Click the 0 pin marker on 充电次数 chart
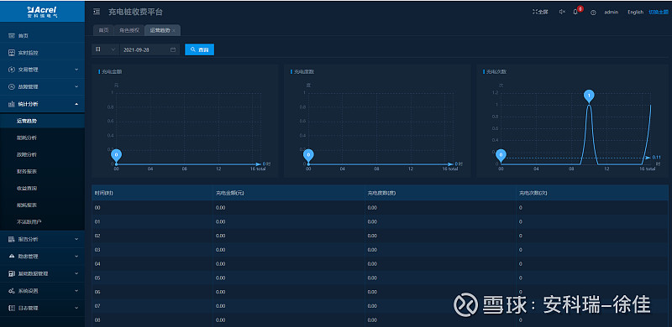Image resolution: width=672 pixels, height=327 pixels. 501,154
